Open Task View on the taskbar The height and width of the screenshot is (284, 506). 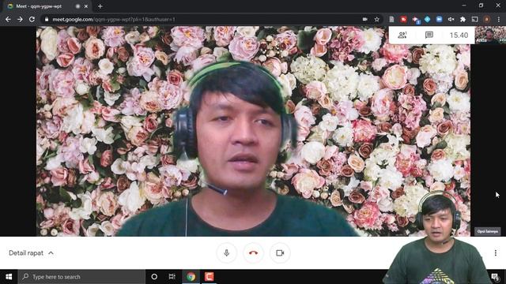(172, 277)
